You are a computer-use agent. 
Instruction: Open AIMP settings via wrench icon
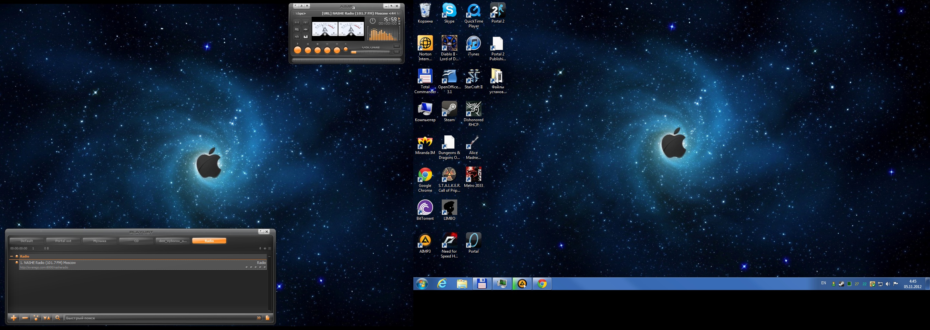click(302, 6)
